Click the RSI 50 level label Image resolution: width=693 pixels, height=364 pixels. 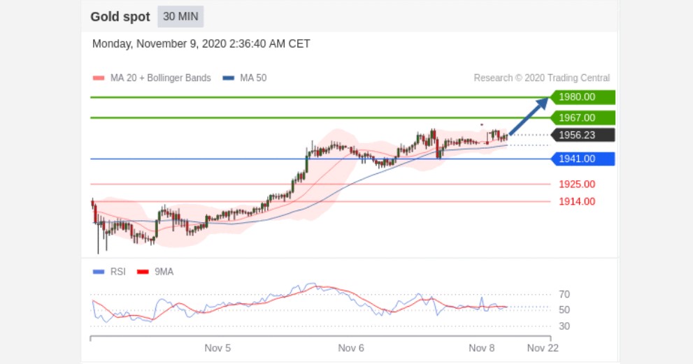(564, 310)
